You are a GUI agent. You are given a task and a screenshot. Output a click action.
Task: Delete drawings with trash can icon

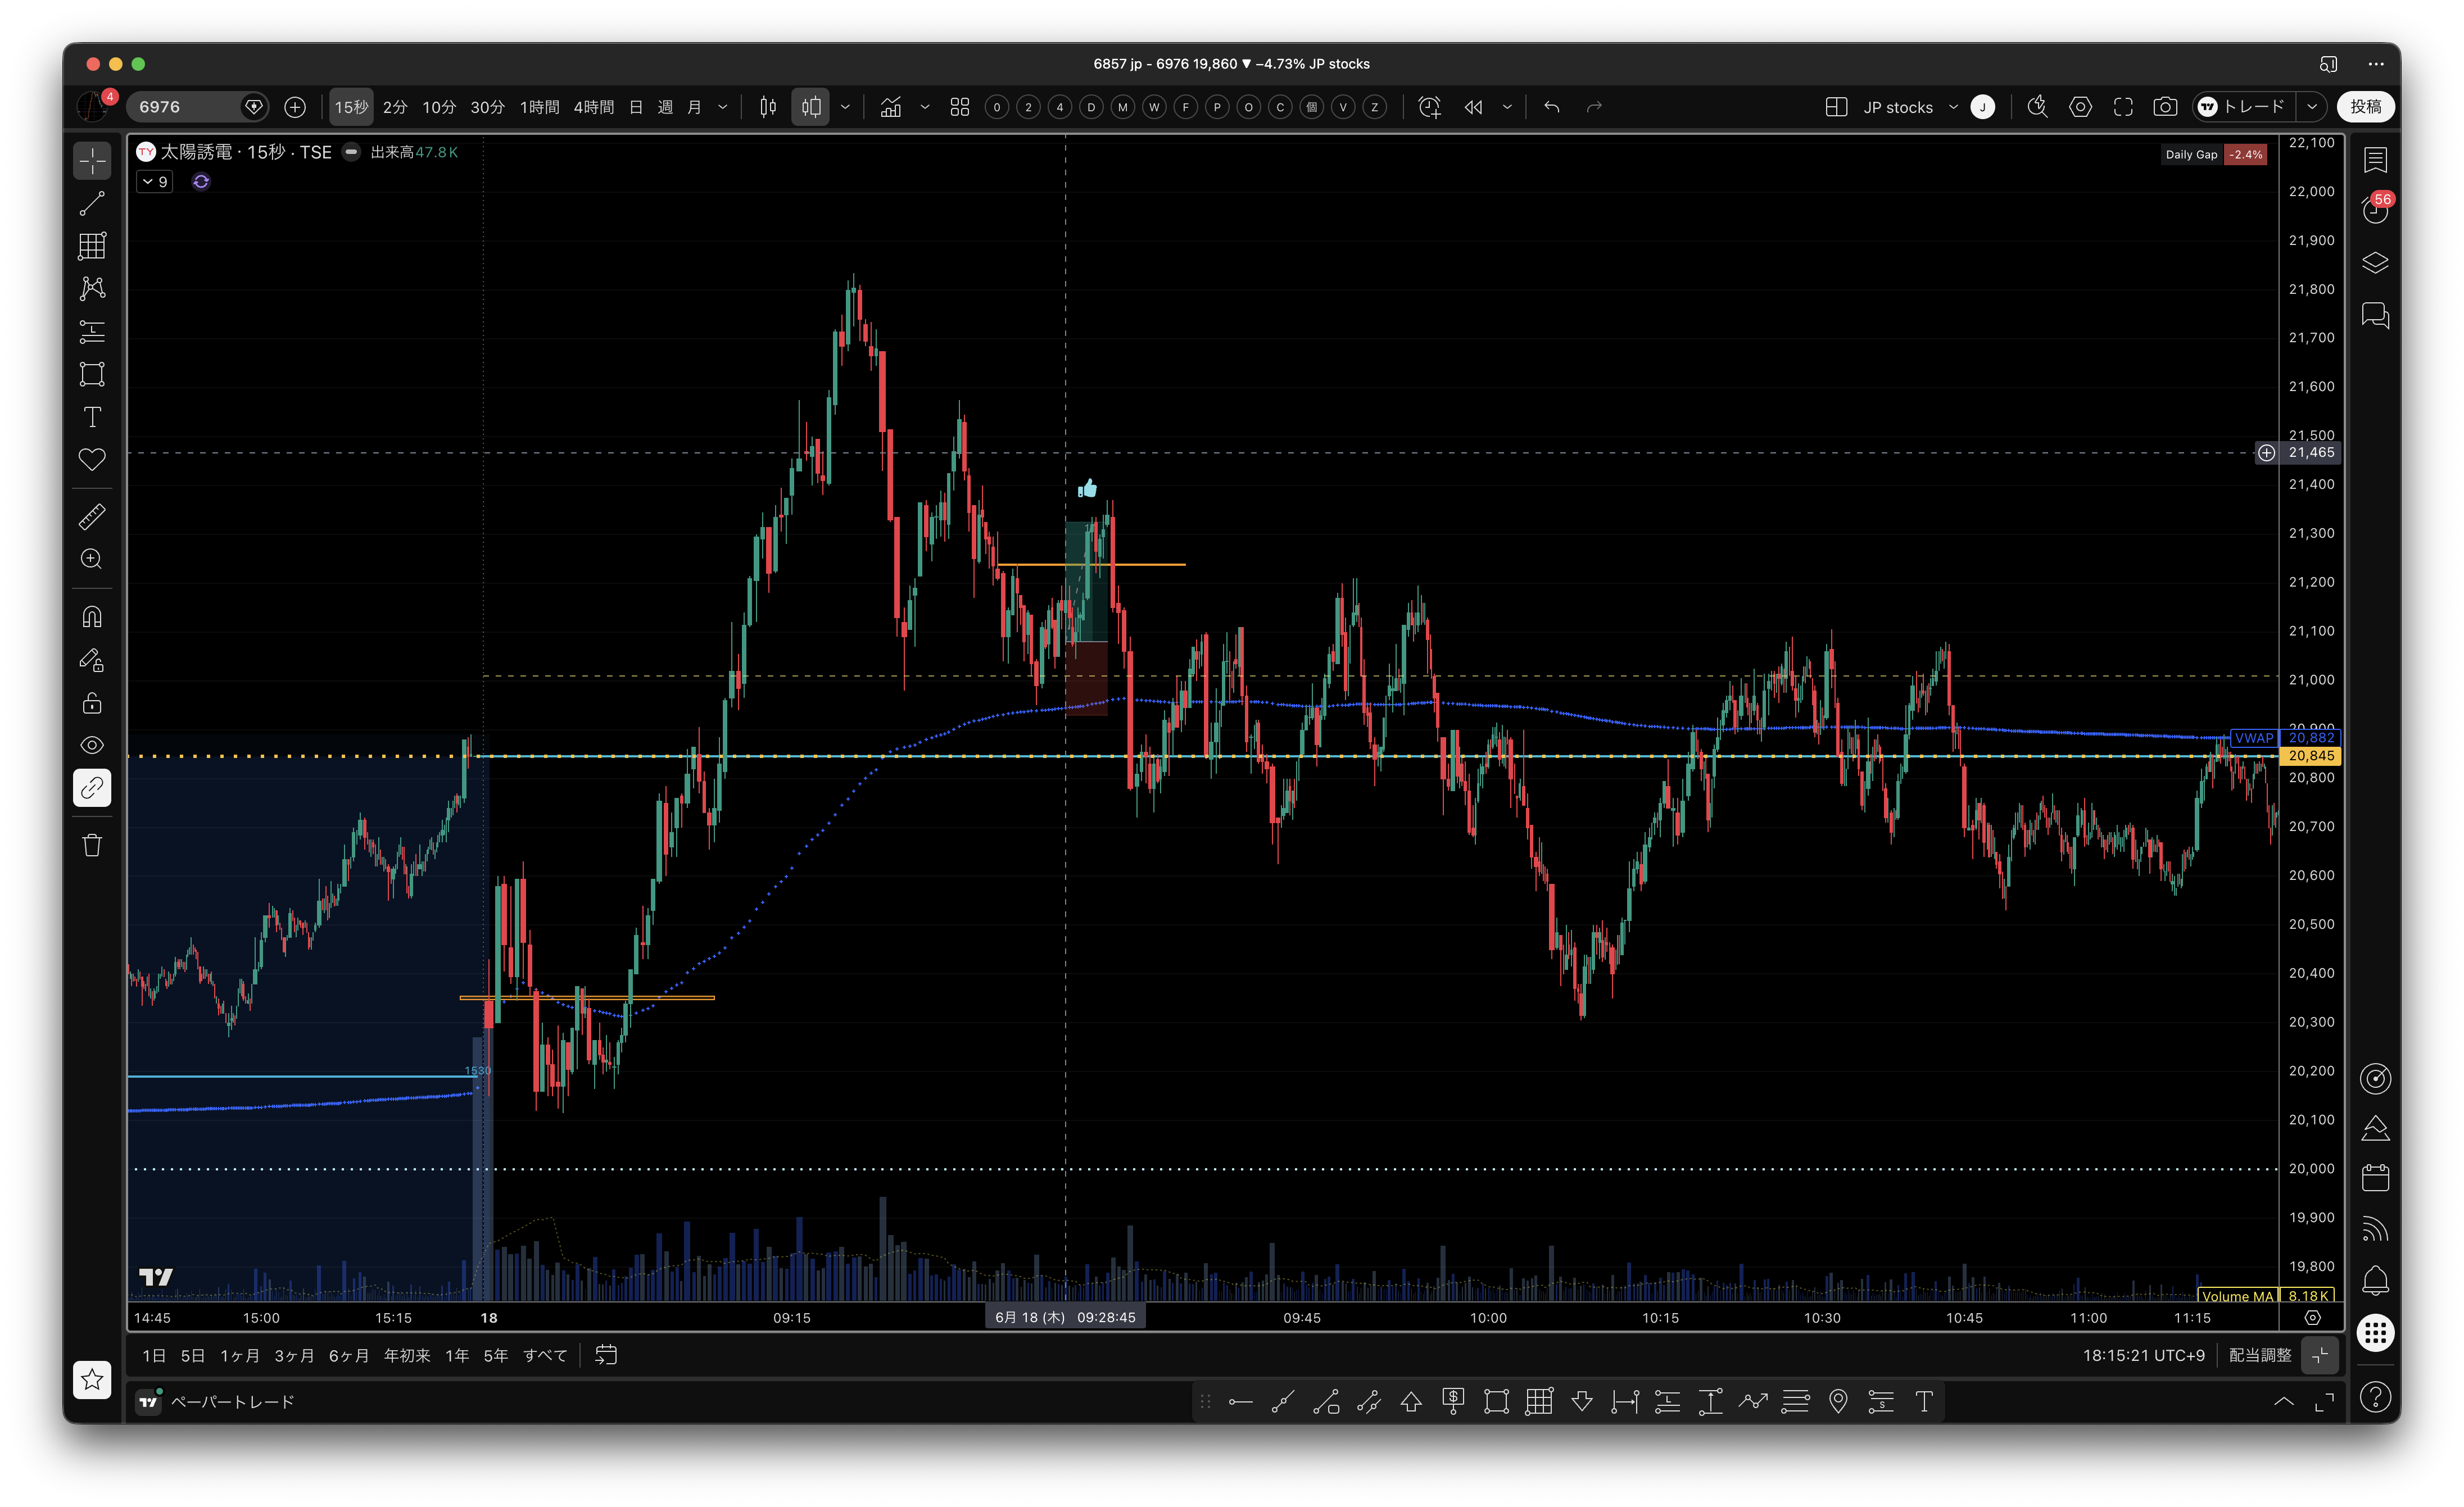pyautogui.click(x=92, y=845)
